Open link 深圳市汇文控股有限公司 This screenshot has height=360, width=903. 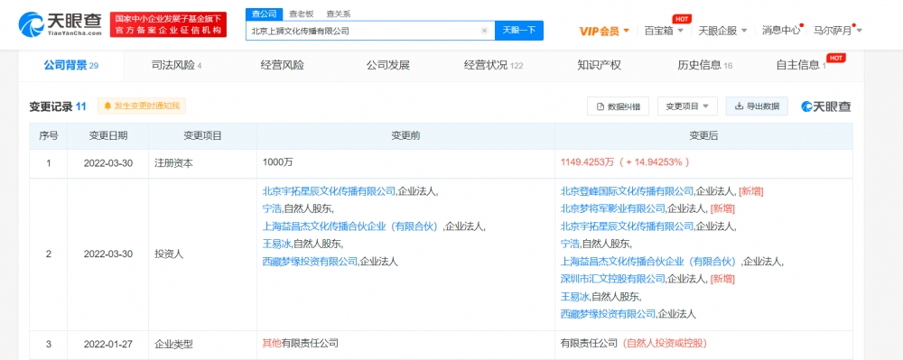613,279
